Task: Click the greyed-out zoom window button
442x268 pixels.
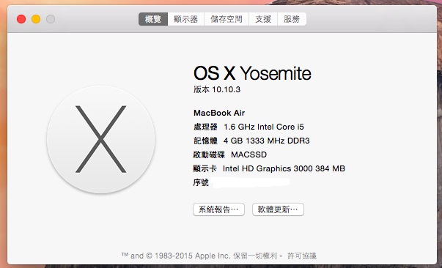Action: click(x=51, y=19)
